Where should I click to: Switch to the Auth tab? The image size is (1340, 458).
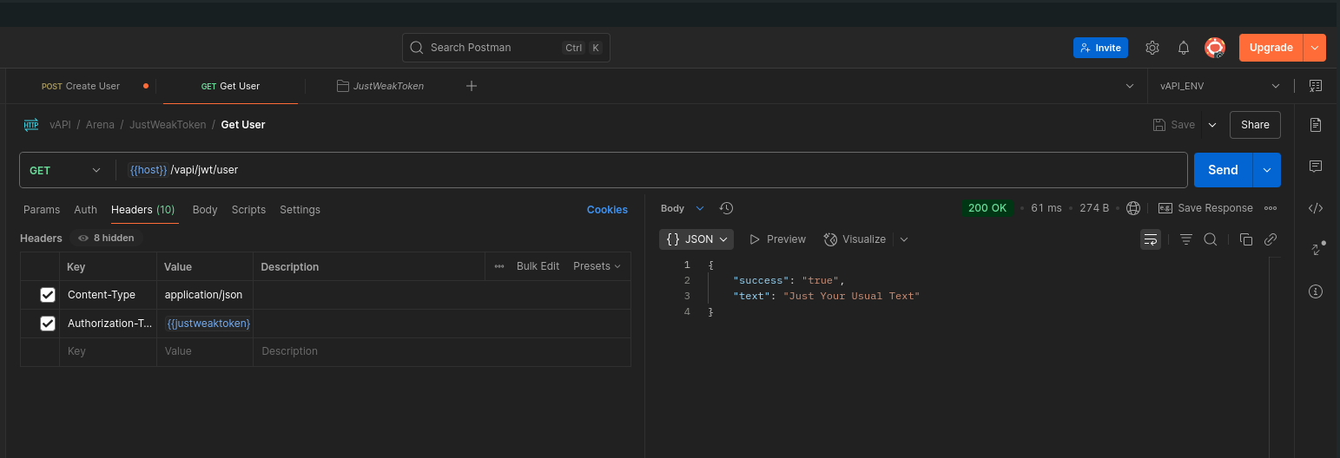(x=85, y=210)
